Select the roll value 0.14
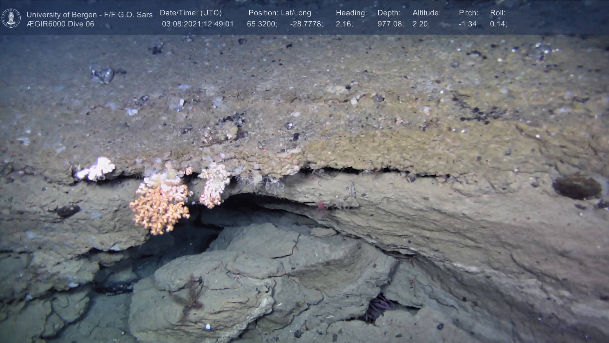Viewport: 609px width, 343px height. [498, 24]
